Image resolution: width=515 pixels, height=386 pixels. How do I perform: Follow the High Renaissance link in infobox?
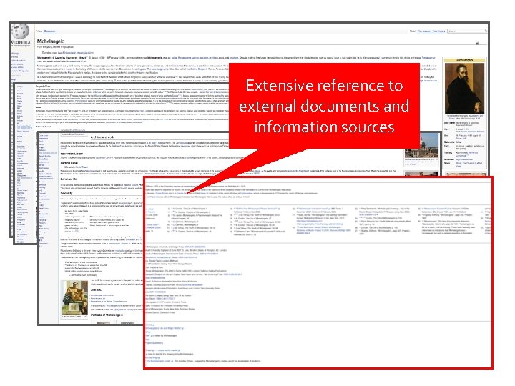464,159
